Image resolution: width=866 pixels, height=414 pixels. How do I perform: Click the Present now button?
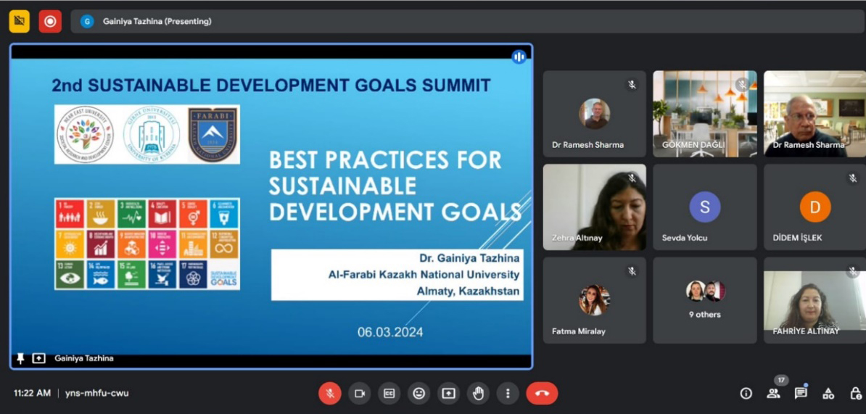(448, 393)
